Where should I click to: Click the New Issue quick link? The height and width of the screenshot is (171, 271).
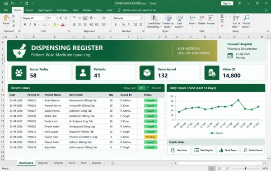tap(179, 150)
